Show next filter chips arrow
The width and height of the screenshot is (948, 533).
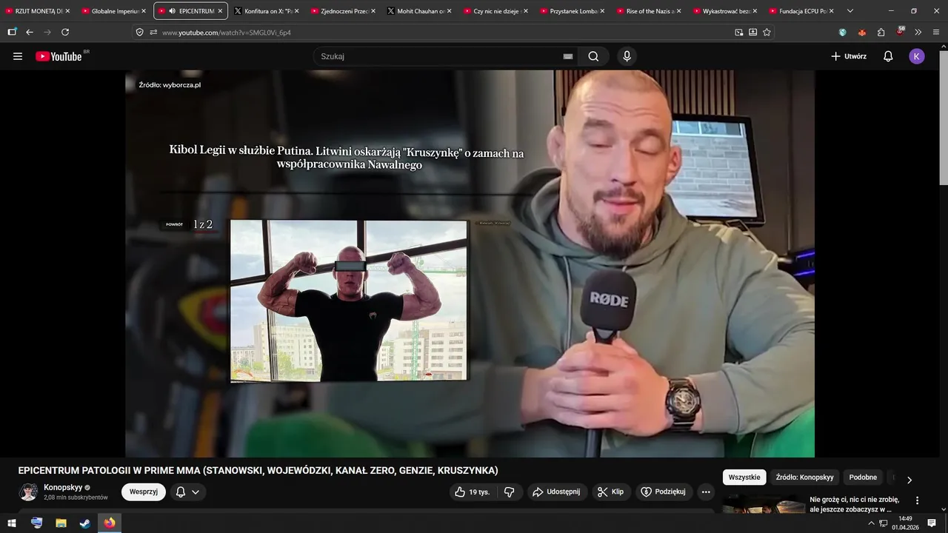pos(909,480)
